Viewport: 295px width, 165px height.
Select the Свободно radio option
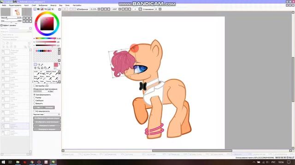(x=35, y=100)
